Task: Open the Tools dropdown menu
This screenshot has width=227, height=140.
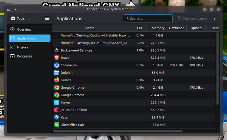Action: click(x=20, y=18)
